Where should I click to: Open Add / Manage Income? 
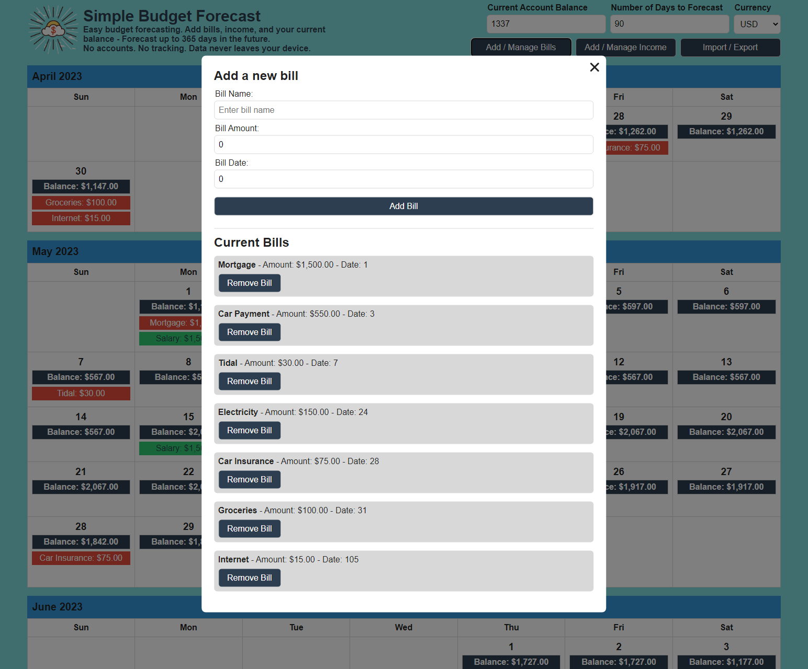tap(625, 47)
